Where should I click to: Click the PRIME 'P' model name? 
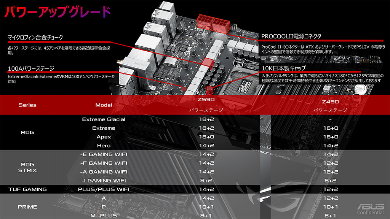click(104, 207)
